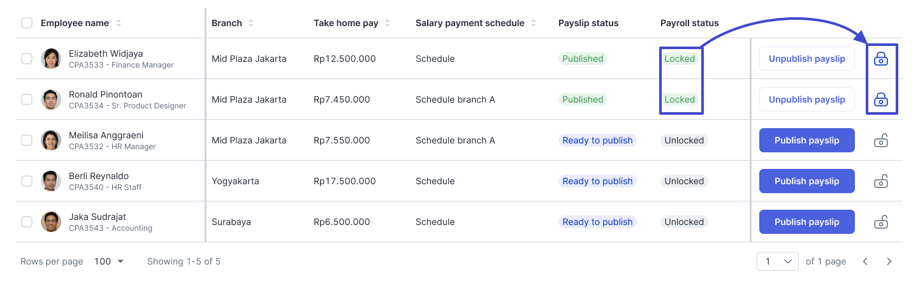Image resolution: width=918 pixels, height=283 pixels.
Task: Sort by Salary payment schedule arrows
Action: (534, 23)
